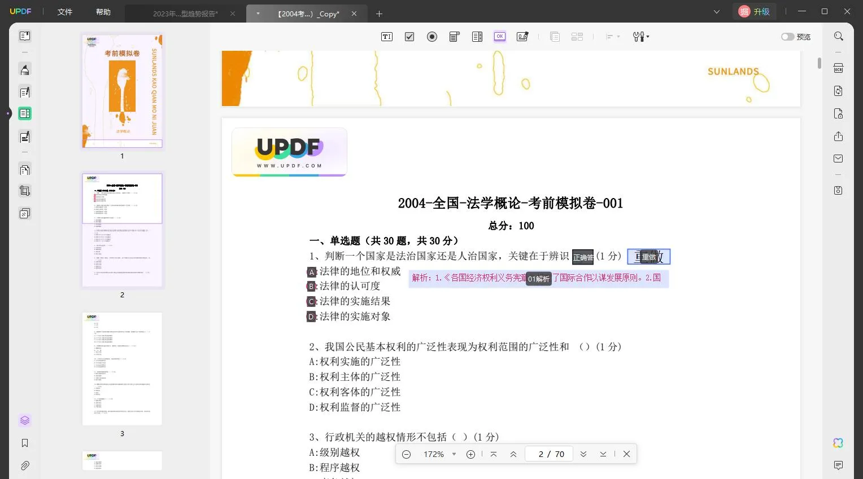Zoom out with the minus button
Screen dimensions: 863x479
tap(406, 454)
